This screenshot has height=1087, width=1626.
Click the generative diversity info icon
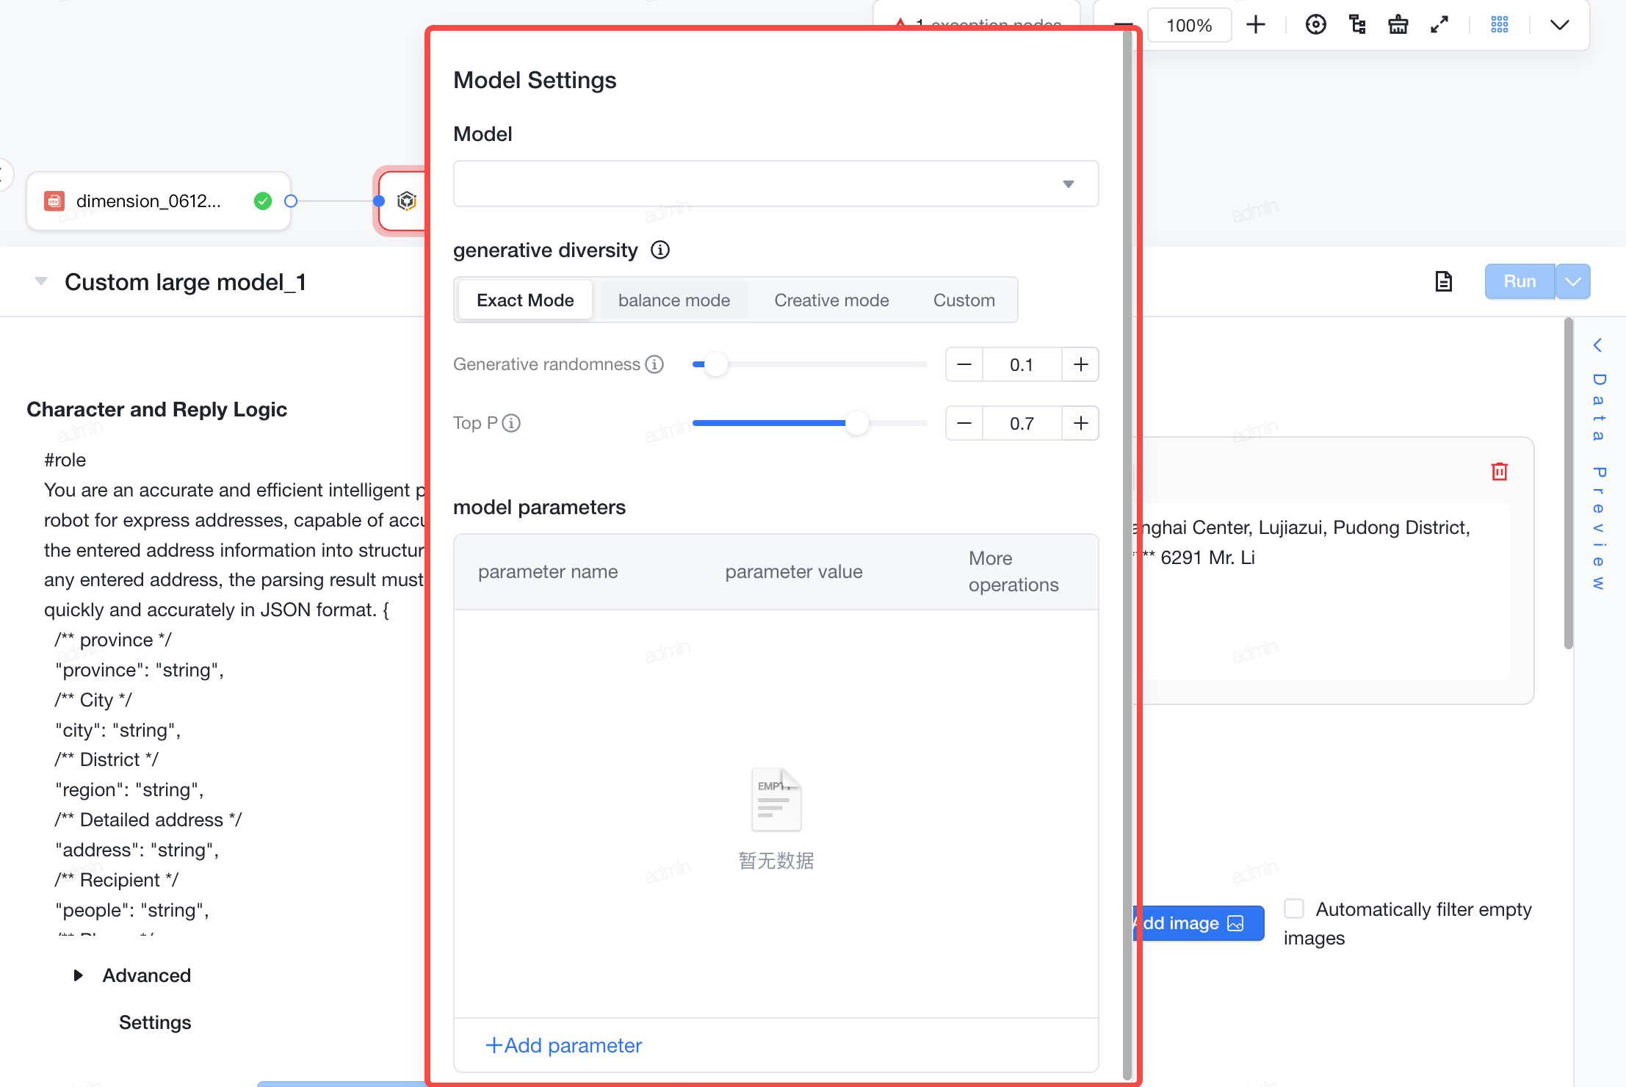tap(660, 250)
